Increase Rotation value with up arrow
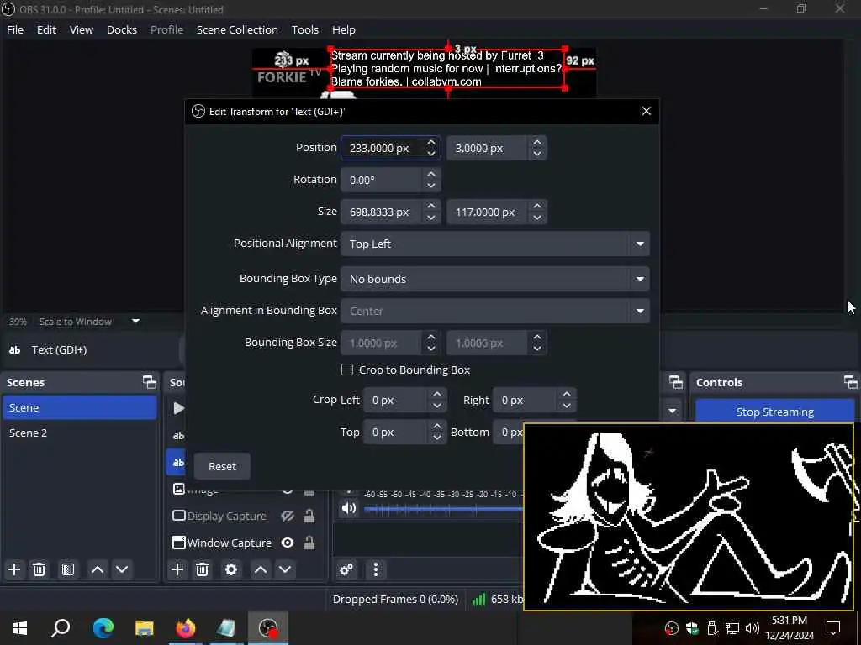The width and height of the screenshot is (861, 645). pos(431,174)
